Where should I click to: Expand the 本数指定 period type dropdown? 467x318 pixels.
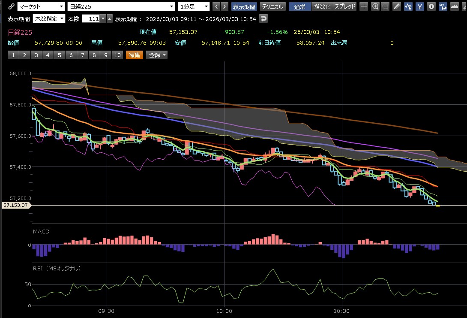point(49,18)
